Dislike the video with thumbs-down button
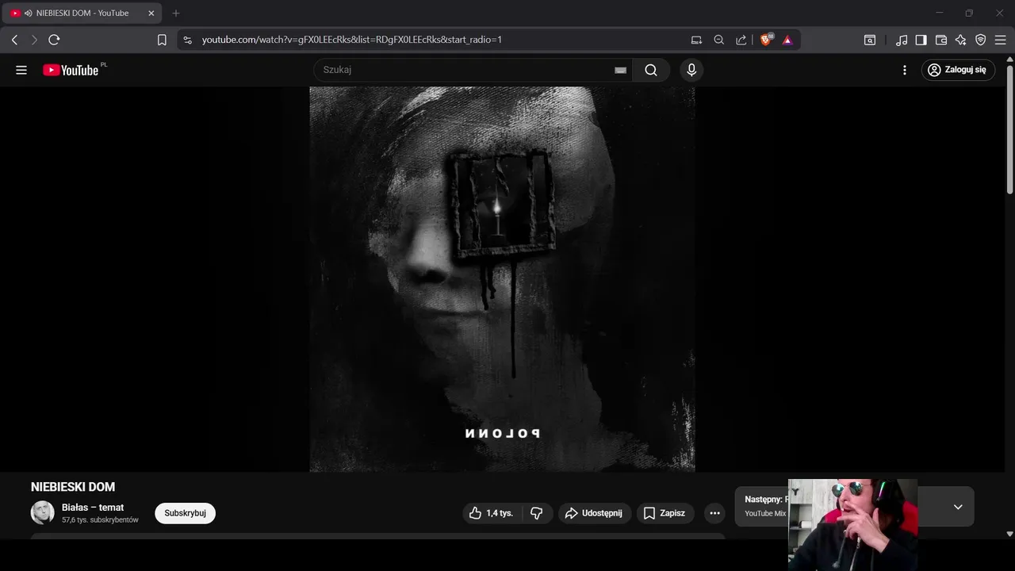 click(537, 513)
